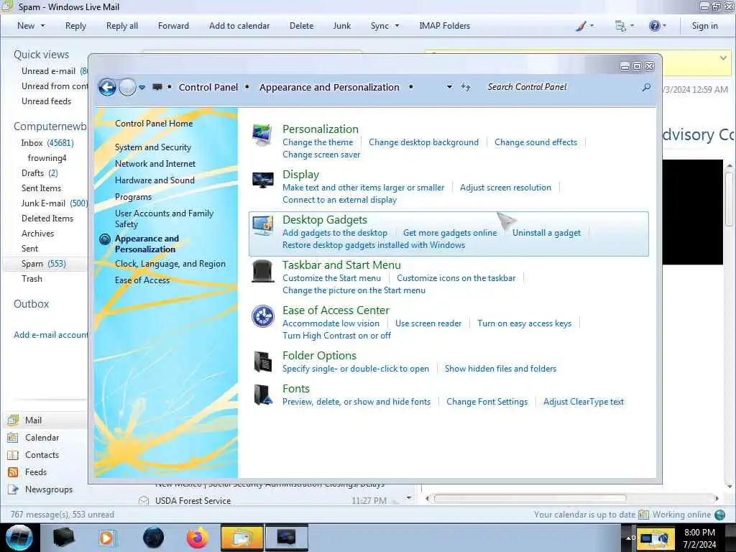Expand breadcrumb arrow after Appearance and Personalization

pos(410,87)
